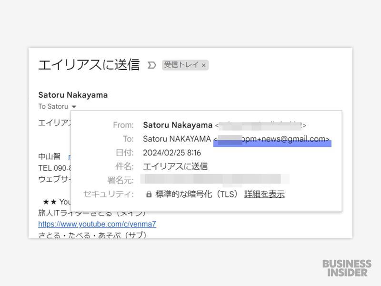Click the lock icon beside 標準的な暗号化

(x=149, y=194)
